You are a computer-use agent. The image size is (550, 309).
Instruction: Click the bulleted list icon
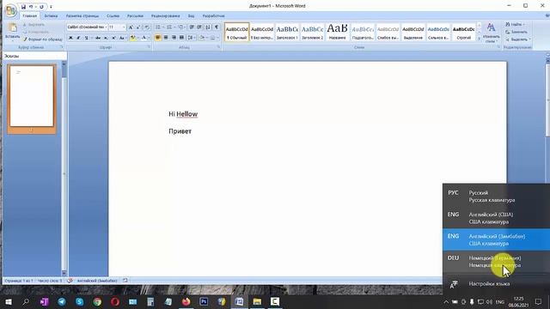(158, 27)
